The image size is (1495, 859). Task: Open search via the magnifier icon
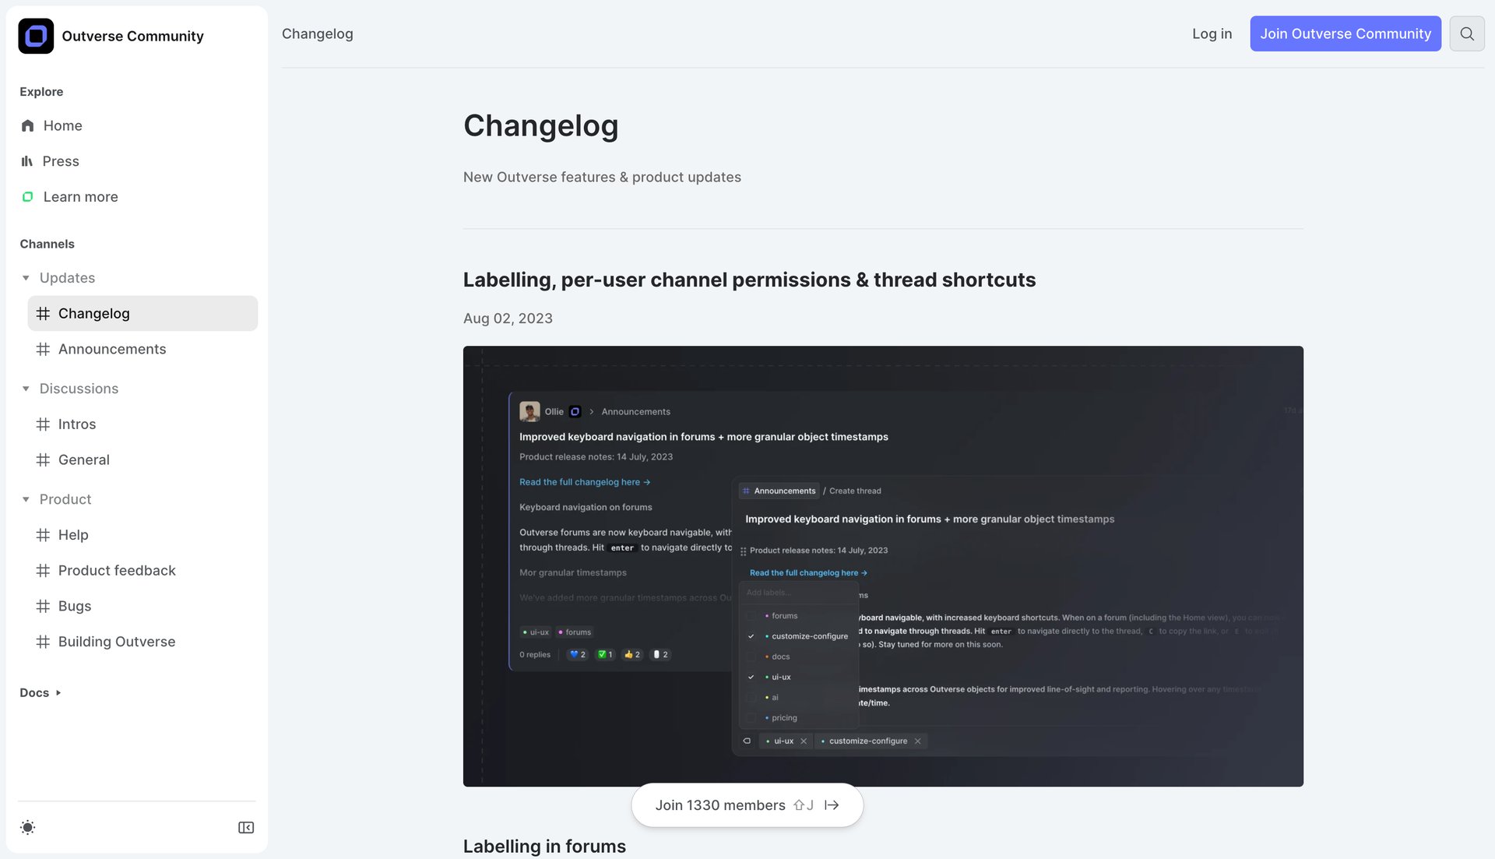[x=1467, y=33]
